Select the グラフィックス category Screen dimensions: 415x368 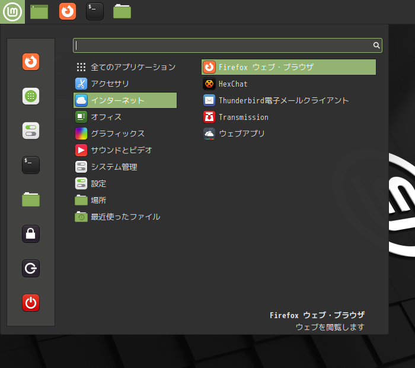click(125, 134)
